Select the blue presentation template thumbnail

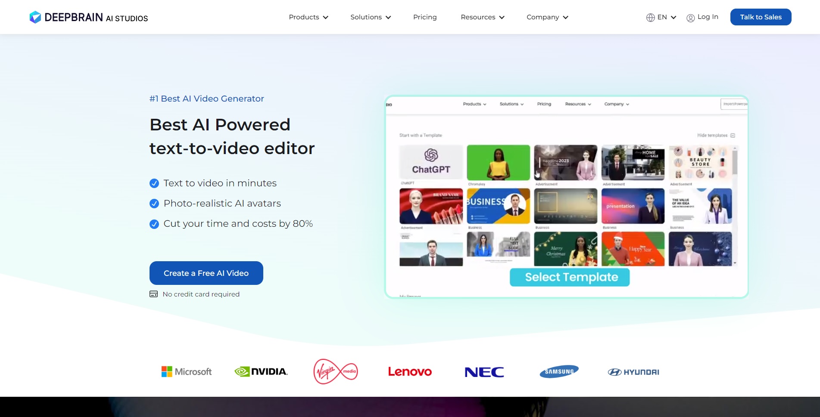[x=633, y=206]
